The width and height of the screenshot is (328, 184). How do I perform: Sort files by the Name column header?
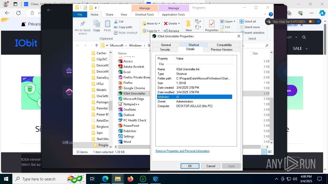(x=122, y=53)
